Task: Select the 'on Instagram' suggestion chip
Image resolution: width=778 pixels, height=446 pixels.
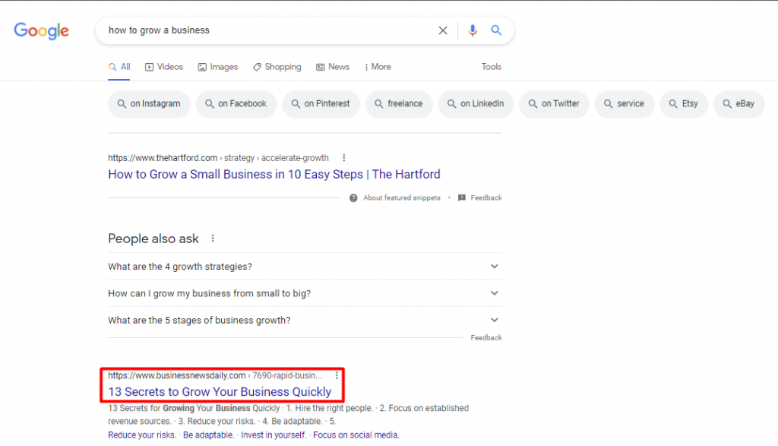Action: 149,104
